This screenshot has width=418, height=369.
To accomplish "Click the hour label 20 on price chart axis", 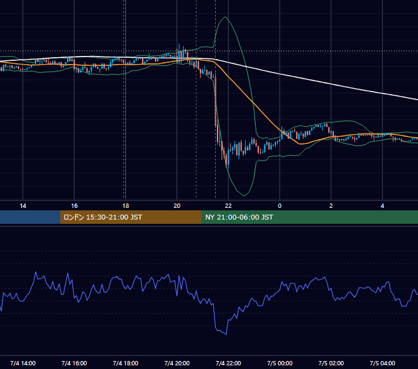I will [177, 206].
